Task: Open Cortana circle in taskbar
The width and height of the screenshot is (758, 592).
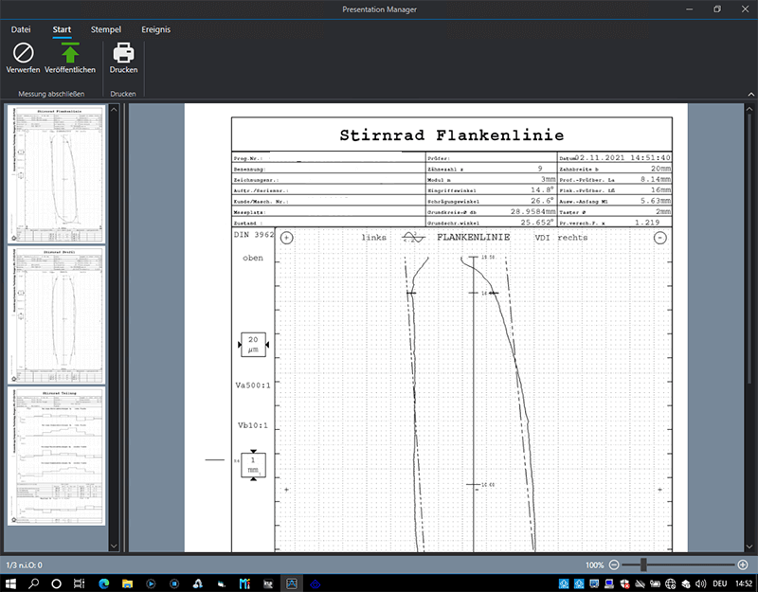Action: [57, 583]
